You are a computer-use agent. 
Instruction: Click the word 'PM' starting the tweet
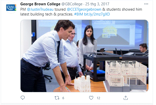23,9
